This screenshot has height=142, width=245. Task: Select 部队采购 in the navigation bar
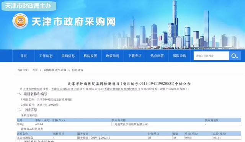[180, 56]
